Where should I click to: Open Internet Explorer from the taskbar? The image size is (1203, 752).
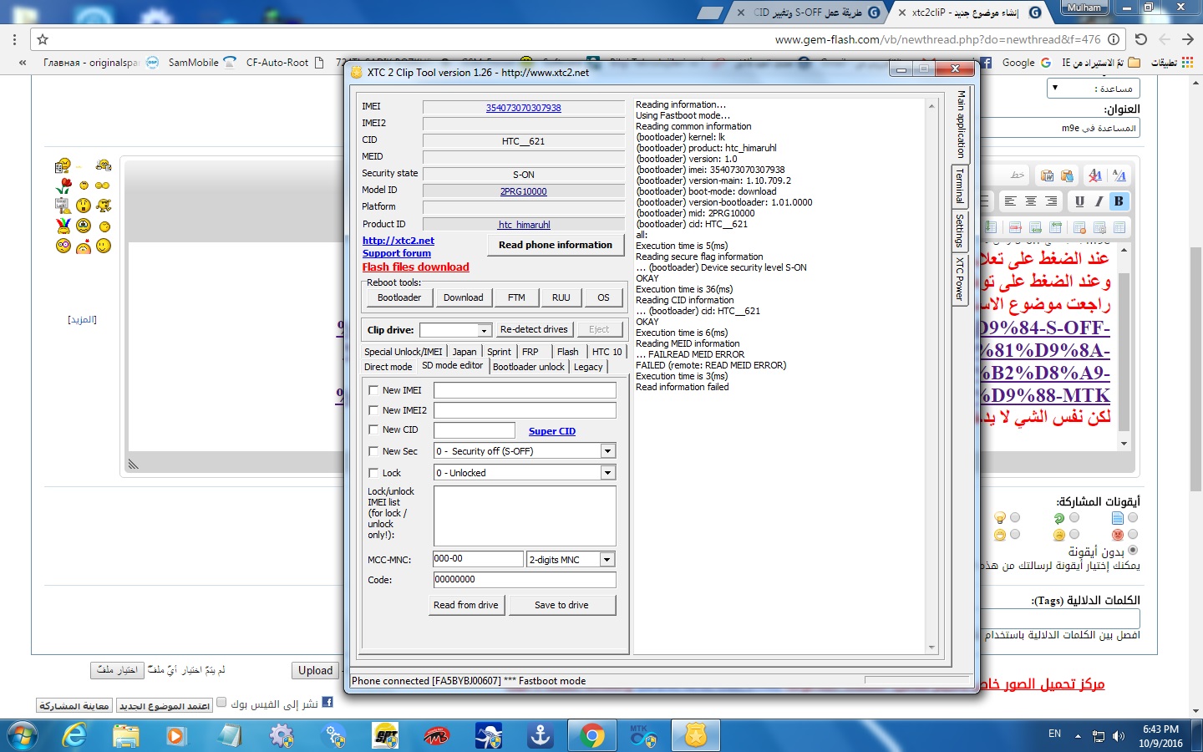(x=75, y=735)
